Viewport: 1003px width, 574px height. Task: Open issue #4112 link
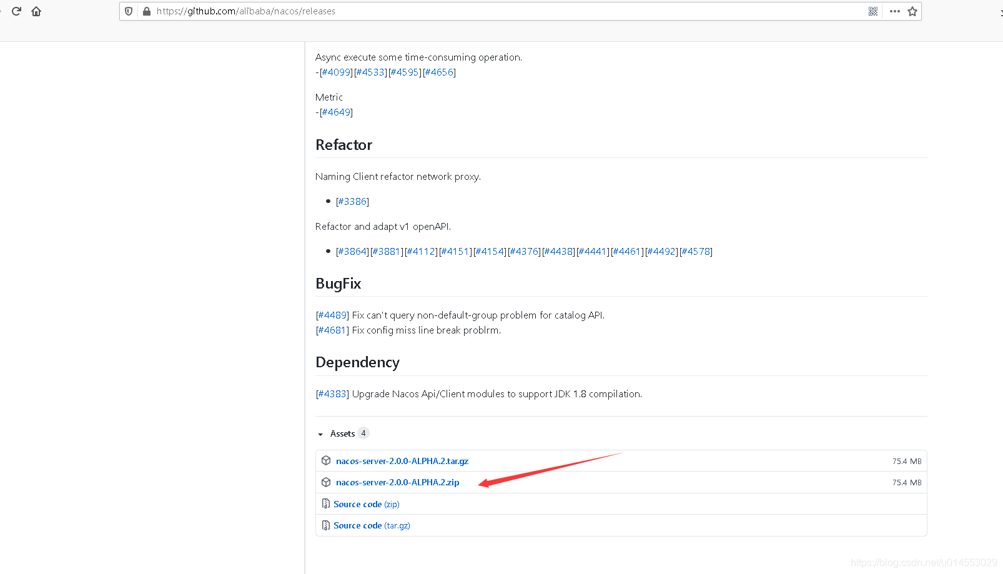[x=421, y=252]
